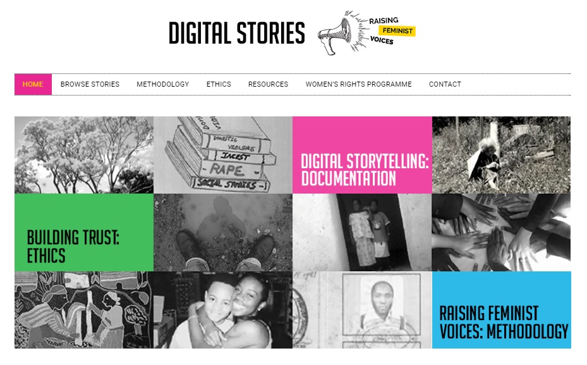Open the Ethics navigation link
This screenshot has height=365, width=587.
coord(219,84)
